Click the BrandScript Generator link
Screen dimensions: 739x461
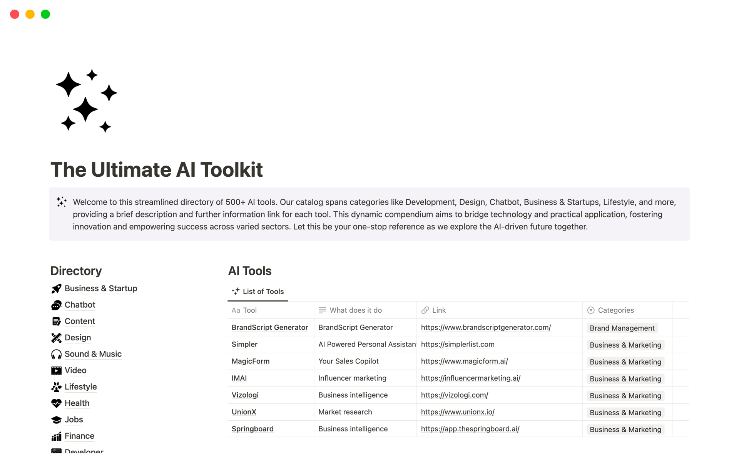tap(486, 328)
